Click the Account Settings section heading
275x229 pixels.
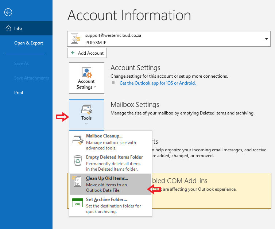(x=135, y=68)
